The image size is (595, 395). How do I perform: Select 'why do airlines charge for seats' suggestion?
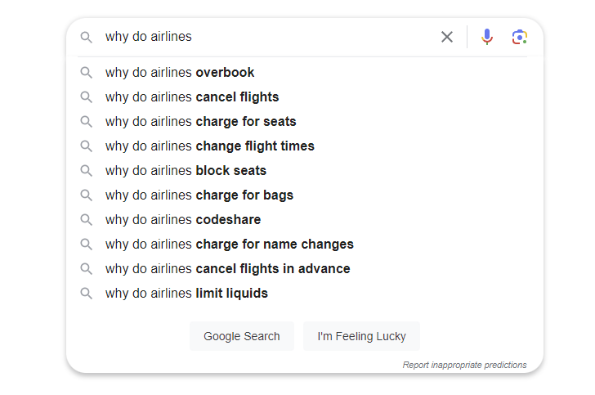[200, 122]
